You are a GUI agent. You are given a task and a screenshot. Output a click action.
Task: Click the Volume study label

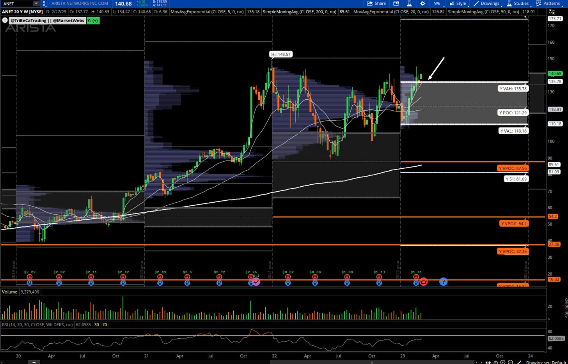tap(10, 292)
